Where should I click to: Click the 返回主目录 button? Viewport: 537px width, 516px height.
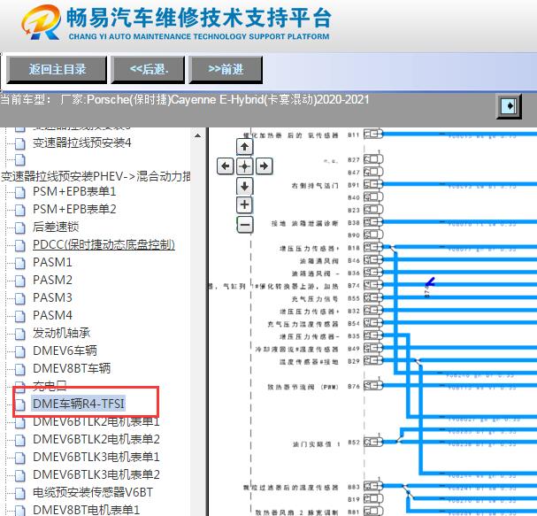pos(57,70)
